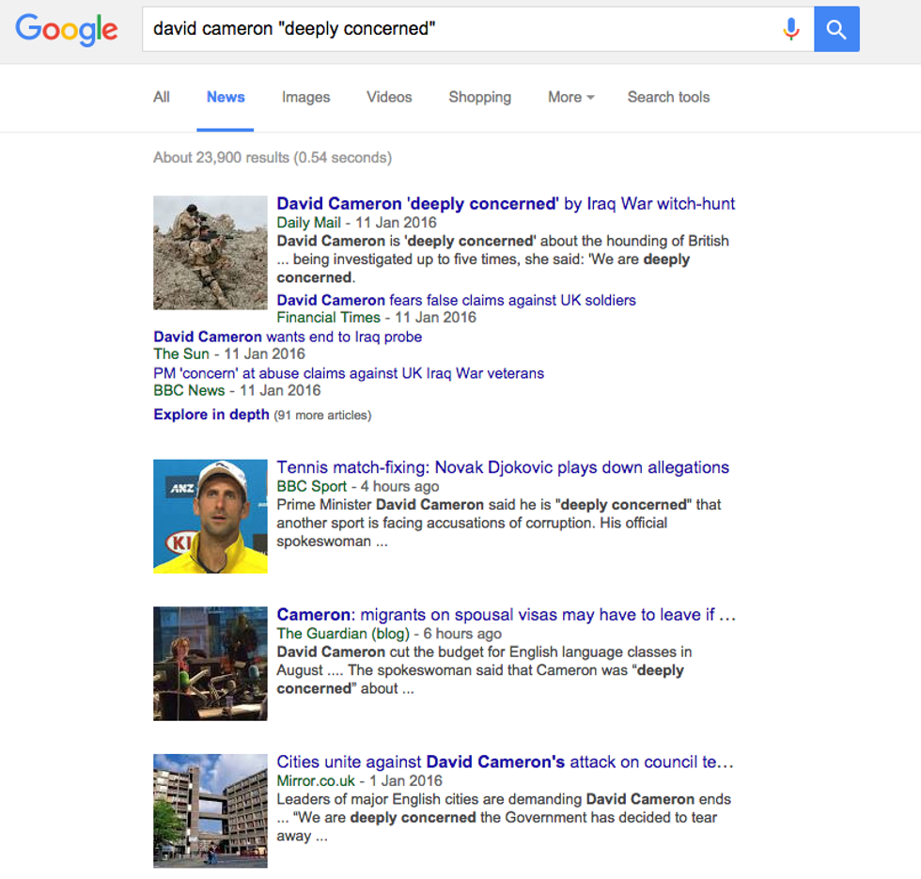Image resolution: width=921 pixels, height=879 pixels.
Task: Expand the More dropdown menu
Action: [571, 97]
